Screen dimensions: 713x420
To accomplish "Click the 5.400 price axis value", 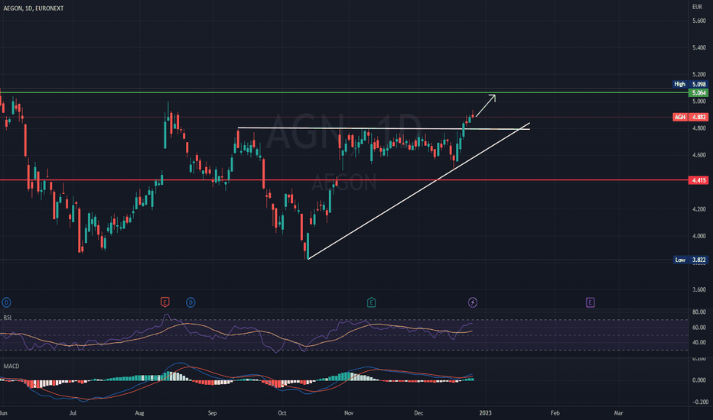I will (699, 47).
